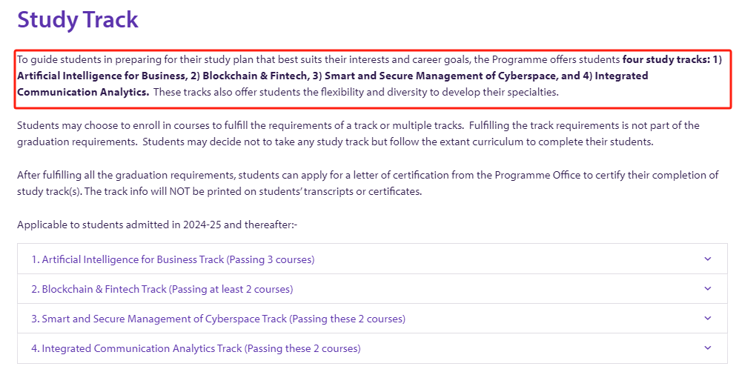Expand '2. Blockchain & Fintech Track' label

coord(162,289)
